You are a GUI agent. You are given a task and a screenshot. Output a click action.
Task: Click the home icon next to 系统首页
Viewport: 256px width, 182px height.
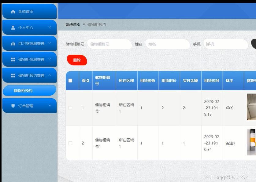13,11
